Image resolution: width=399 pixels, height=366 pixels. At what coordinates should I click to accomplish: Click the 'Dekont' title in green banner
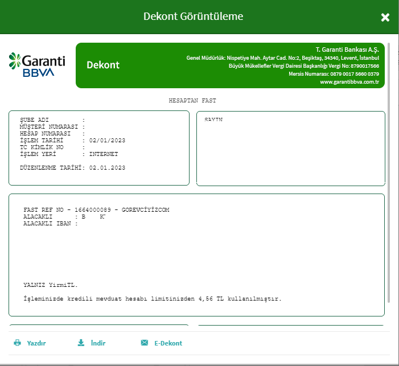point(103,65)
